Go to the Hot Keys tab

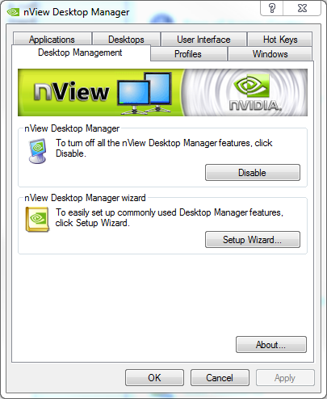(x=280, y=40)
